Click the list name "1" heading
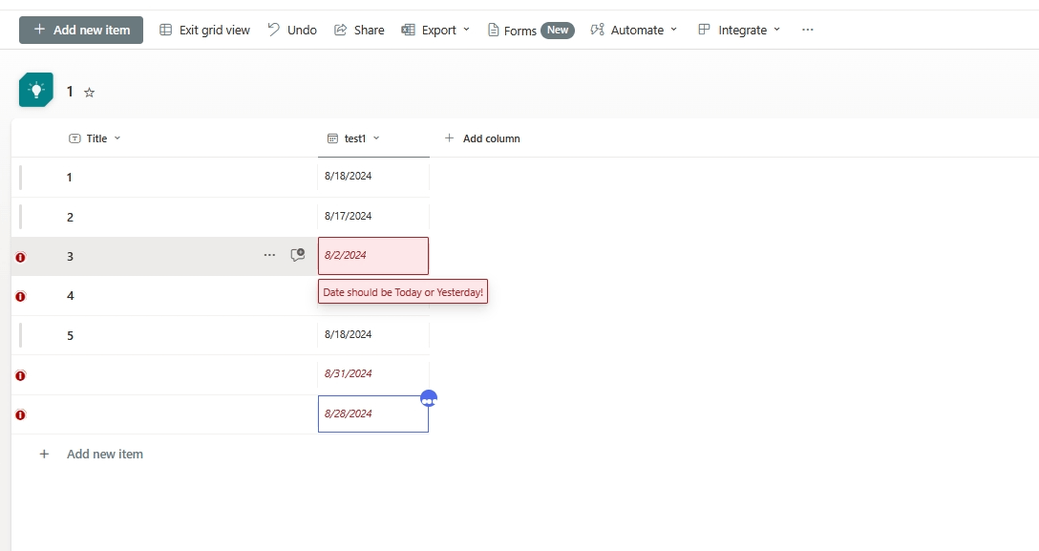This screenshot has height=551, width=1039. (x=70, y=92)
